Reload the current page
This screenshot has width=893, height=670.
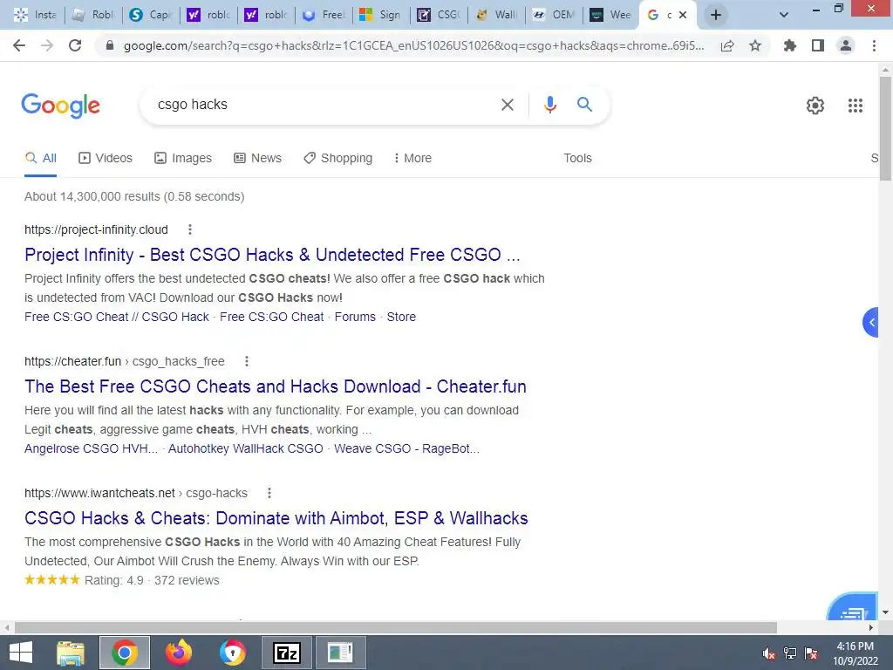pyautogui.click(x=75, y=45)
